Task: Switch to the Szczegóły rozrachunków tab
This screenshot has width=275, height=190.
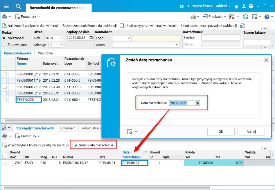Action: [35, 128]
